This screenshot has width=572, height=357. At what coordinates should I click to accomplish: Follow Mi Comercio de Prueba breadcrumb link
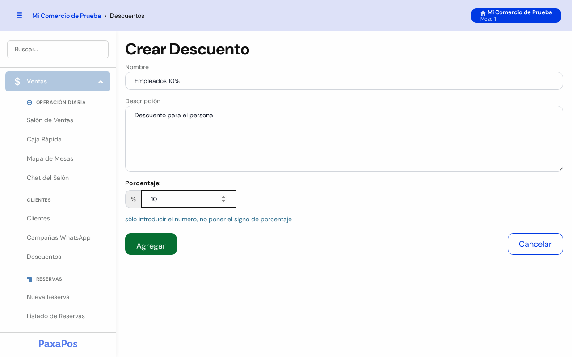pyautogui.click(x=67, y=16)
